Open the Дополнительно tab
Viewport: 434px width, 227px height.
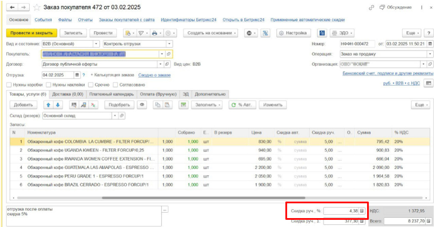point(210,94)
